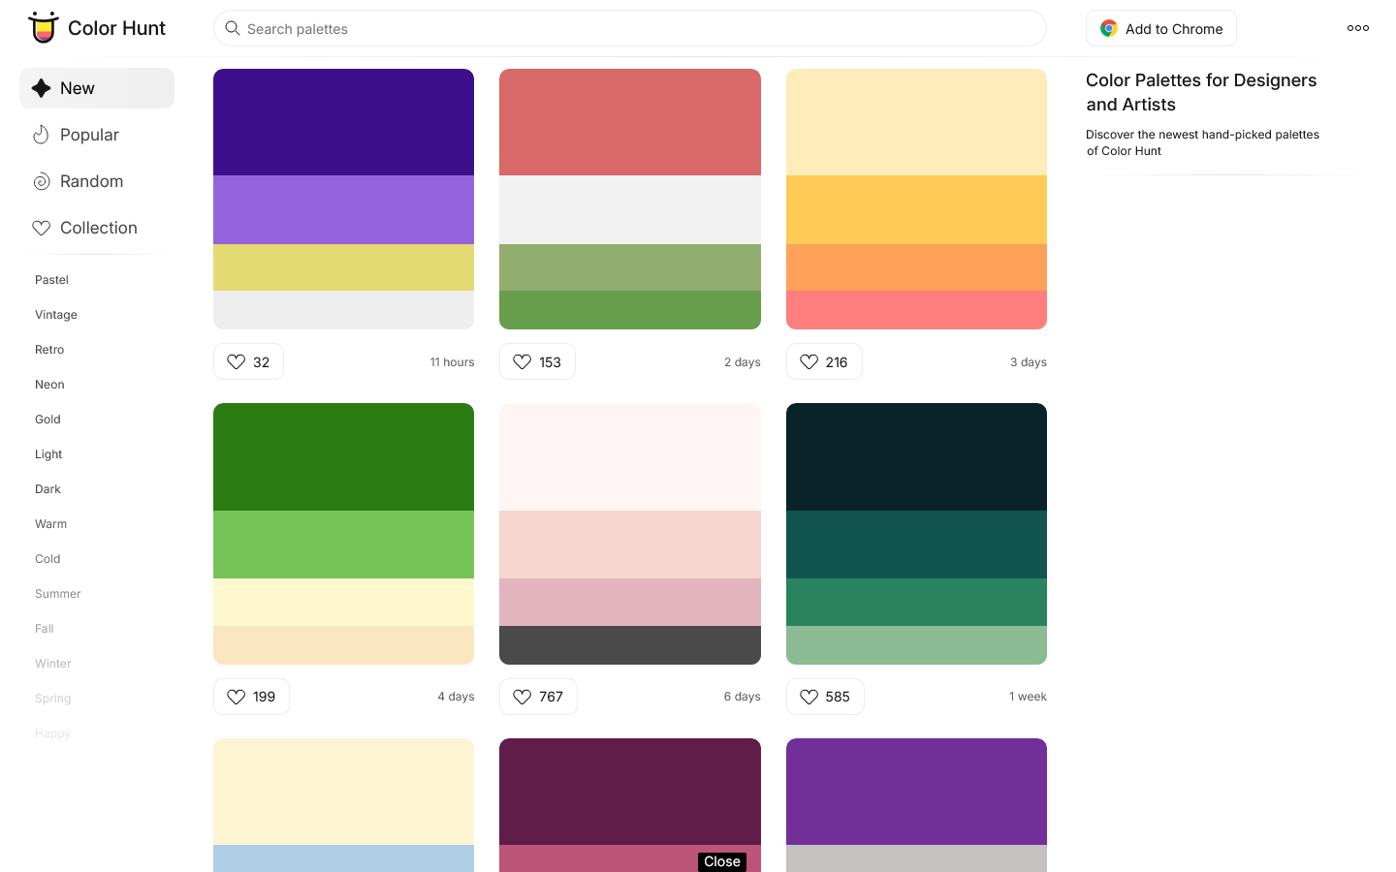Open the three-dots more menu

coord(1358,28)
